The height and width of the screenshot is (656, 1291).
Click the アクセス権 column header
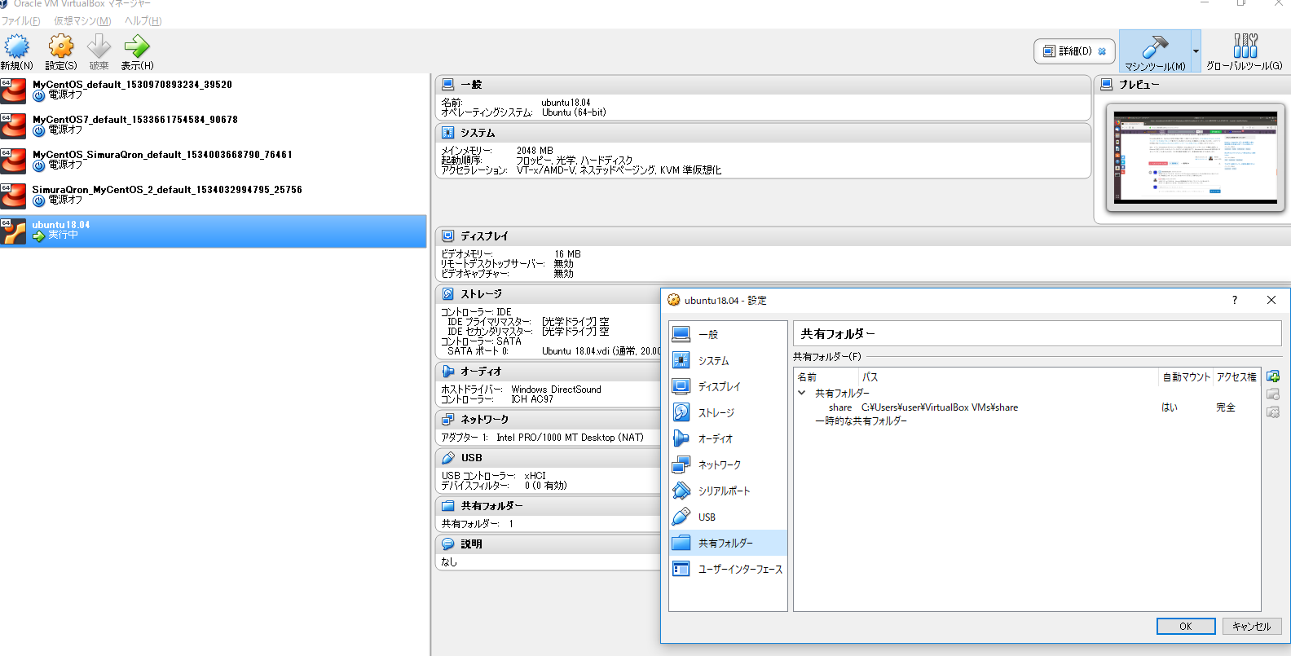coord(1236,377)
